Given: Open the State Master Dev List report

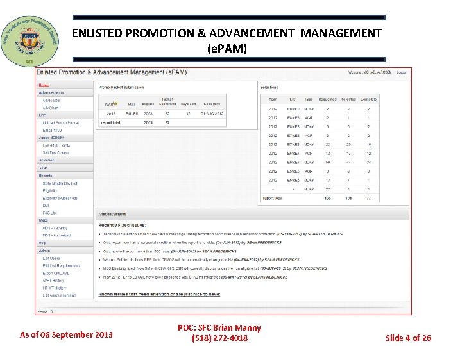Looking at the screenshot, I should pyautogui.click(x=60, y=183).
